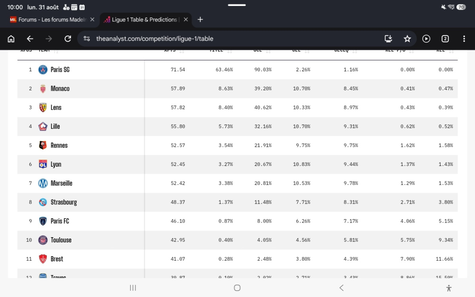
Task: Click Brest 11.66% relegation value
Action: [x=445, y=259]
